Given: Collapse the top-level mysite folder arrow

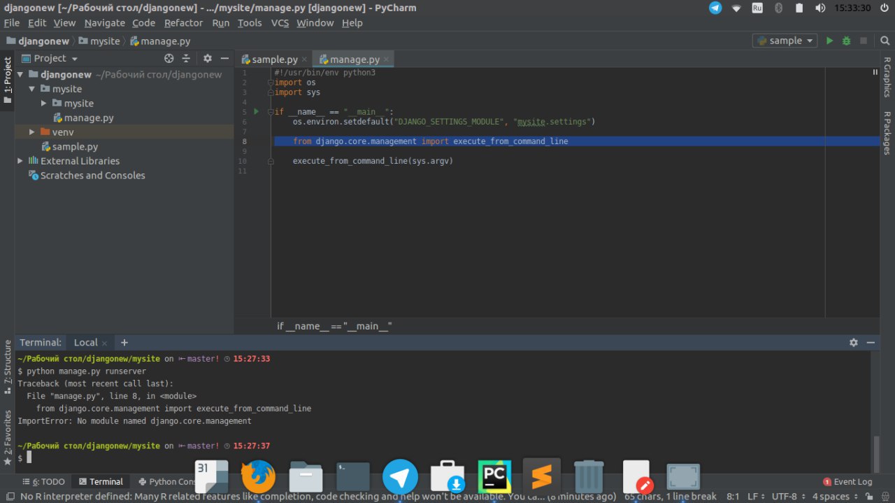Looking at the screenshot, I should click(32, 89).
